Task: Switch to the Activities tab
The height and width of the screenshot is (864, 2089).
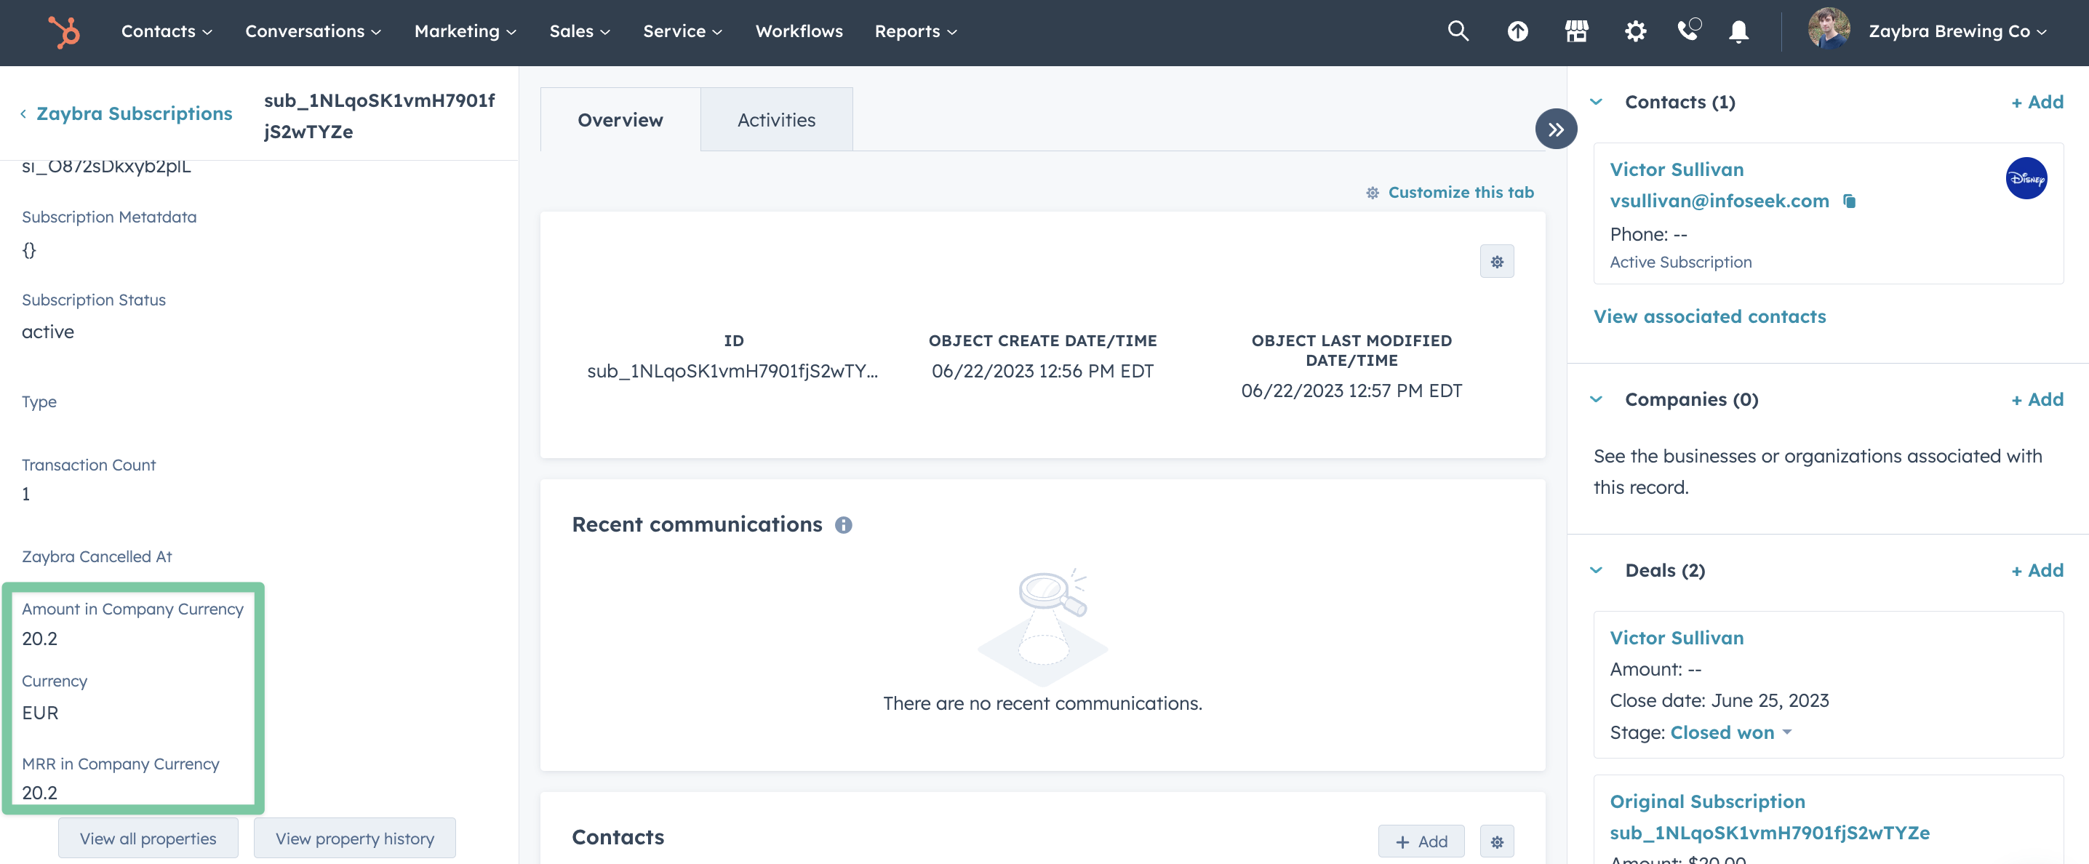Action: [776, 120]
